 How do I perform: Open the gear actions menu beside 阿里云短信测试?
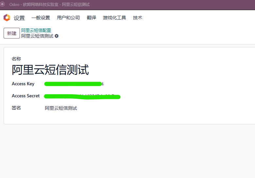(57, 36)
